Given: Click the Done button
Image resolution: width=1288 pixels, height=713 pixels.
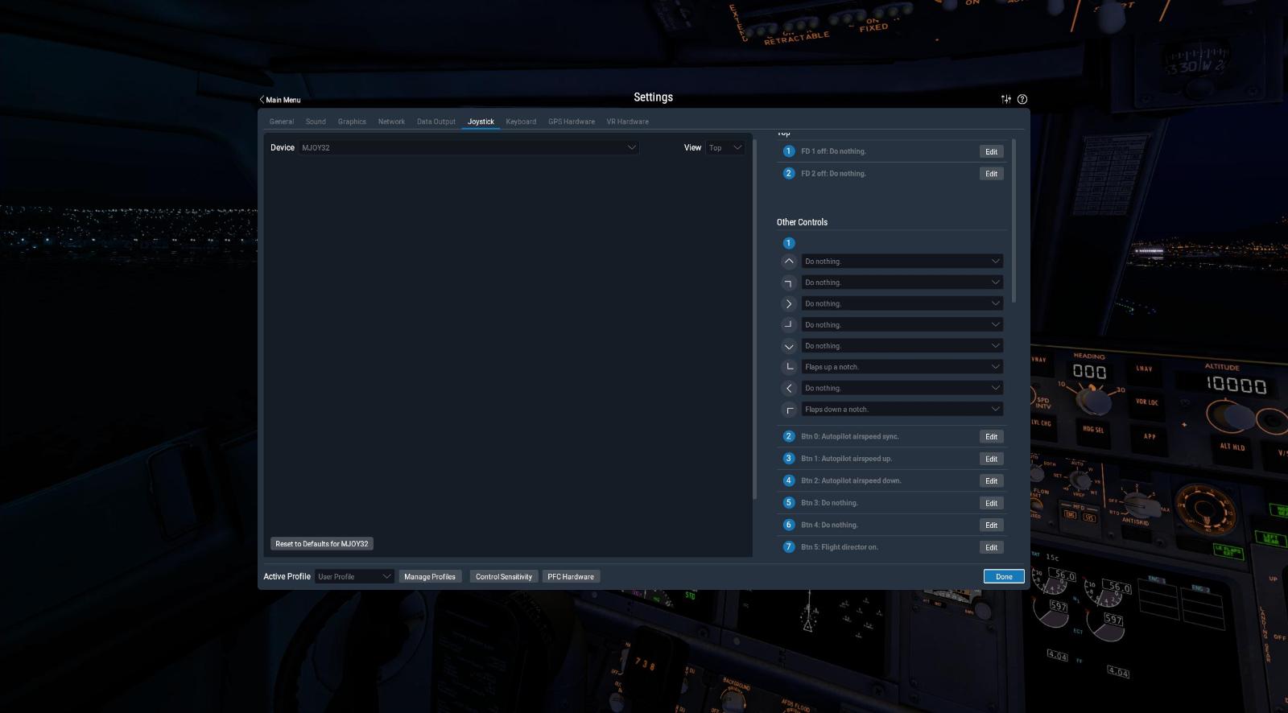Looking at the screenshot, I should pyautogui.click(x=1004, y=577).
